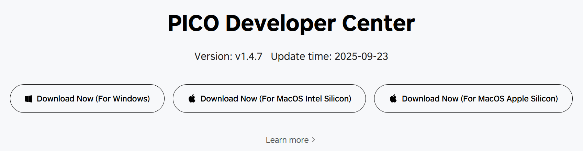
Task: Click the Apple logo for Intel Silicon download
Action: click(x=192, y=99)
